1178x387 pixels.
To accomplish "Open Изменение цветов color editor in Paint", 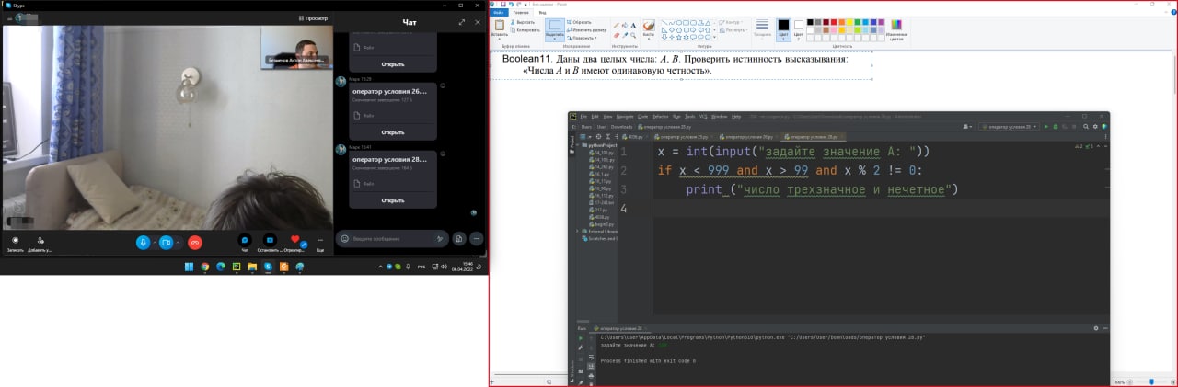I will (x=895, y=29).
